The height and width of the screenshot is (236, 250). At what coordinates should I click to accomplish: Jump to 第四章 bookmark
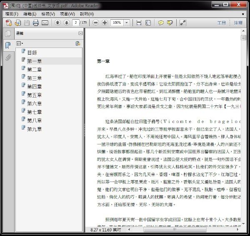point(35,86)
